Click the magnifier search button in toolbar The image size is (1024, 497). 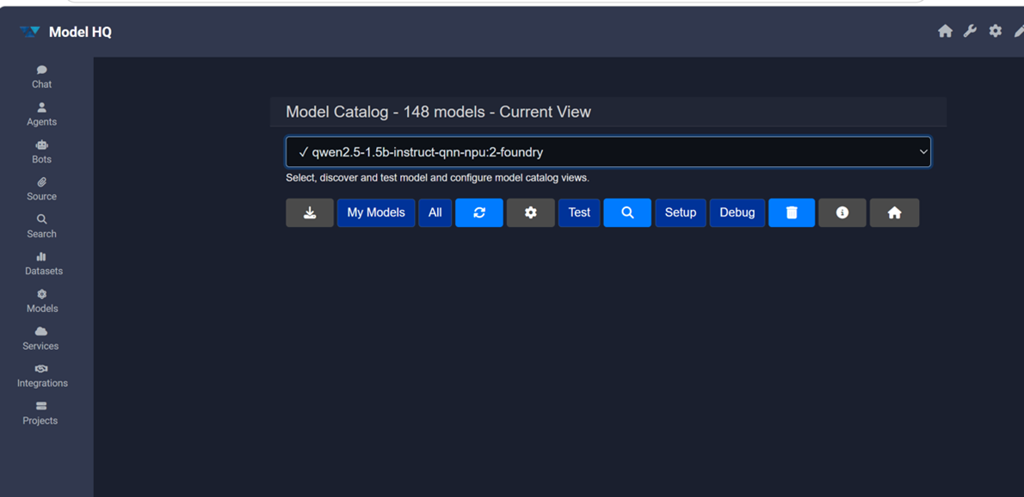(627, 213)
